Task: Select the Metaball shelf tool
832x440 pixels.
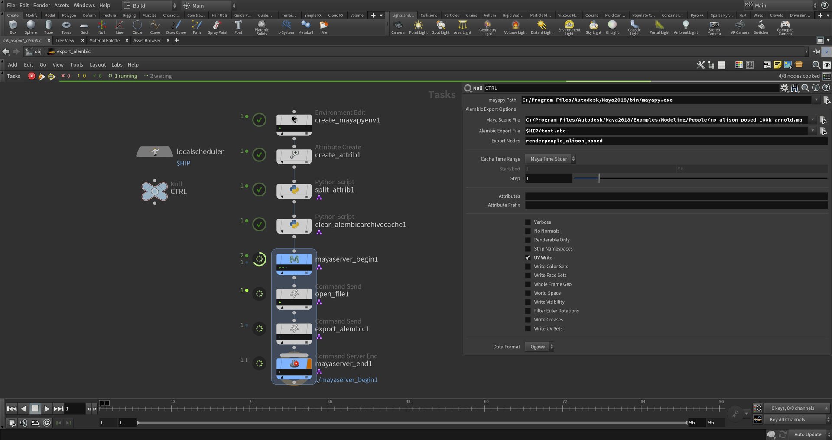Action: pyautogui.click(x=305, y=27)
